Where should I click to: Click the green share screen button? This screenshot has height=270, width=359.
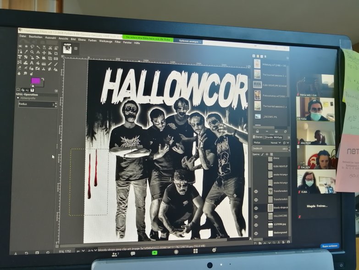pyautogui.click(x=155, y=253)
